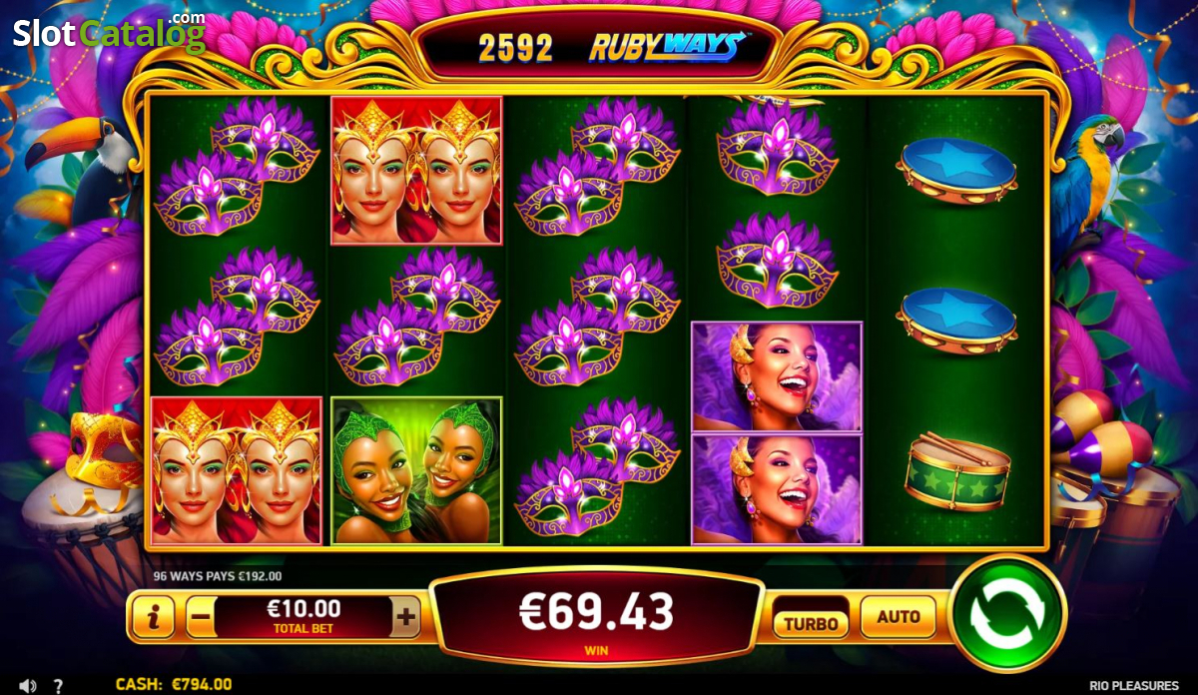Click the second blue tambourine symbol
Viewport: 1198px width, 695px height.
coord(956,321)
